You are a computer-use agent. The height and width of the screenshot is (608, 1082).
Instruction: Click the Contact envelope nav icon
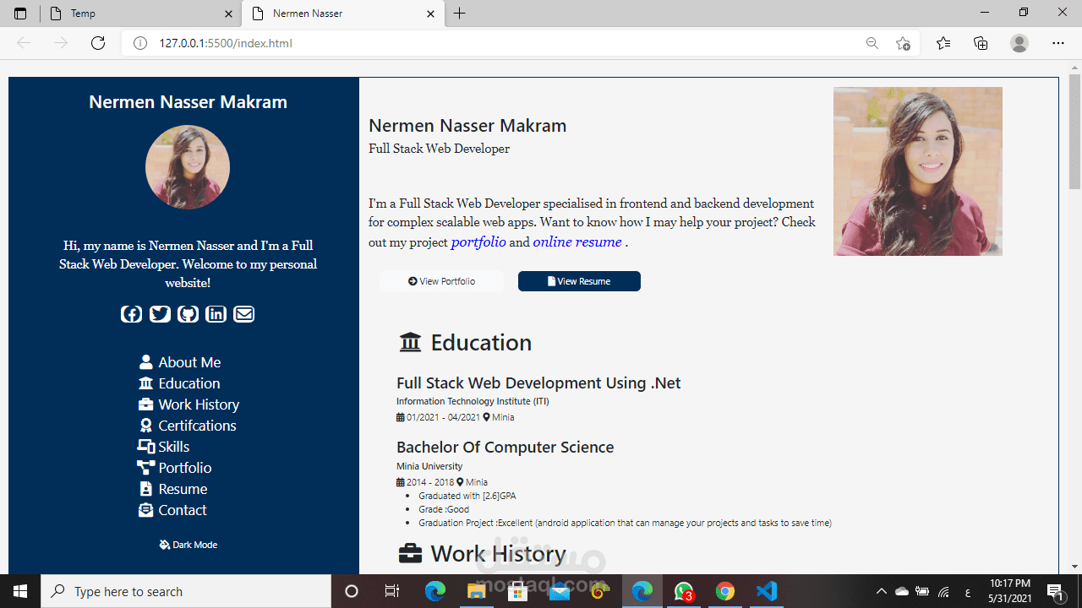click(145, 509)
